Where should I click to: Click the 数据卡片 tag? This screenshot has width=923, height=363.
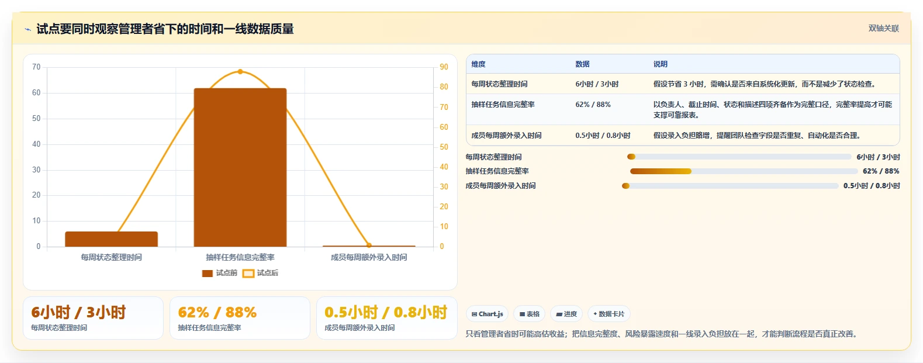tap(609, 314)
